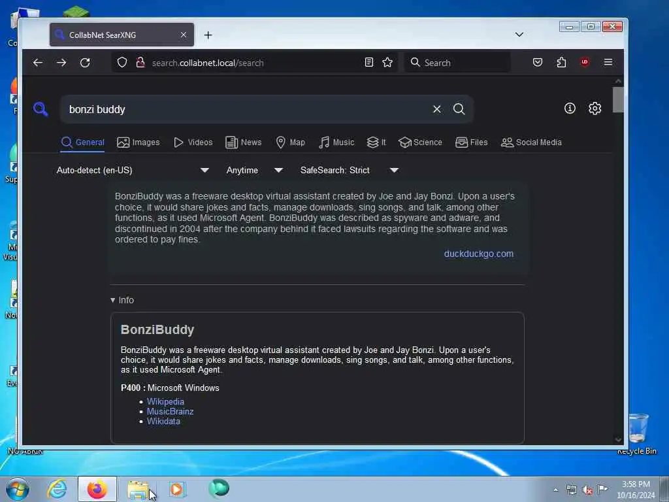
Task: Click the scrollbar down arrow
Action: (x=618, y=440)
